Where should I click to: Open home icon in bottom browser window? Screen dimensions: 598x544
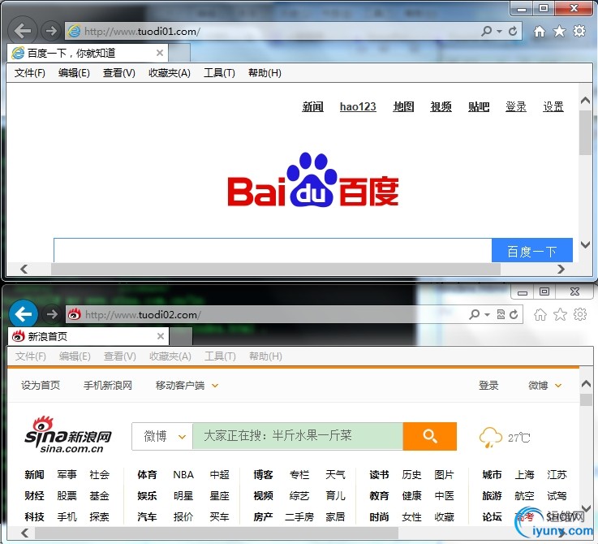click(540, 314)
